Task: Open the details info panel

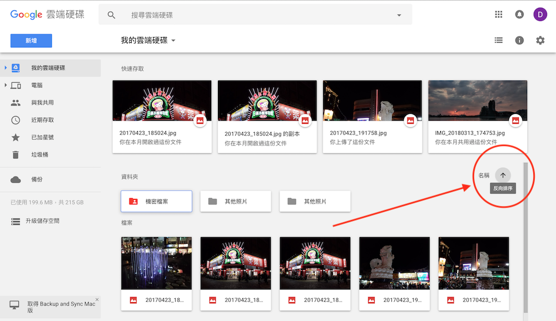Action: (x=520, y=40)
